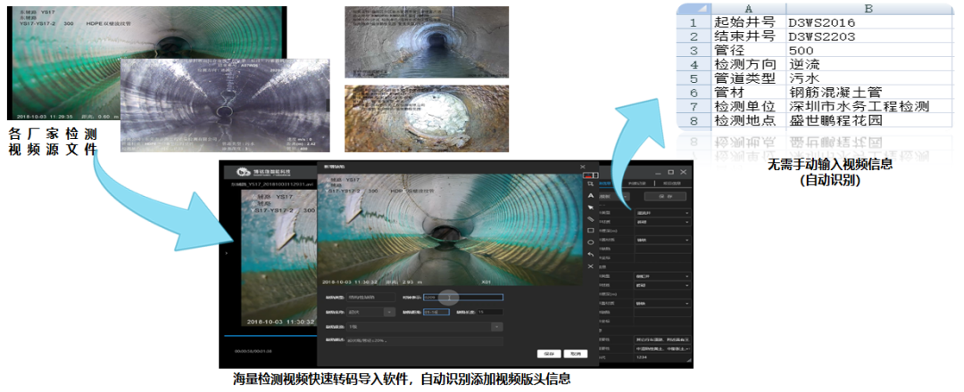Click cell "检测方向" in spreadsheet
Viewport: 964px width, 392px height.
coord(747,64)
